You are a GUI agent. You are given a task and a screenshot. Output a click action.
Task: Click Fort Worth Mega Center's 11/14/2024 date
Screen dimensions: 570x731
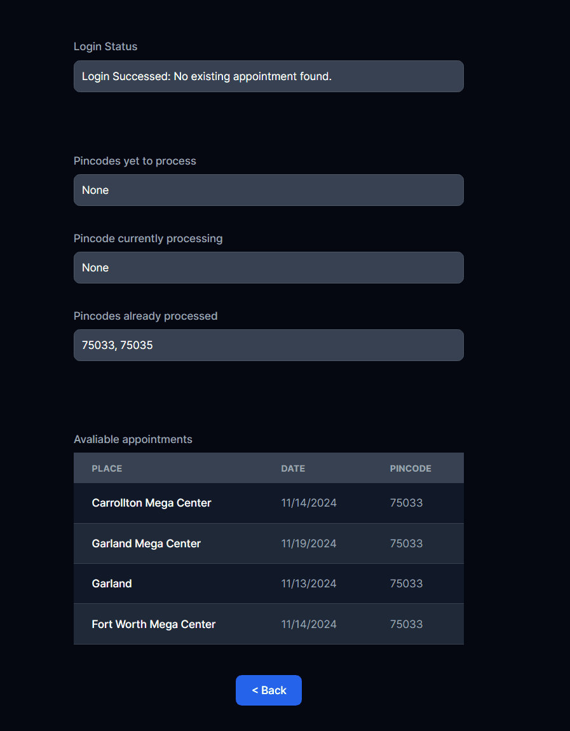309,624
